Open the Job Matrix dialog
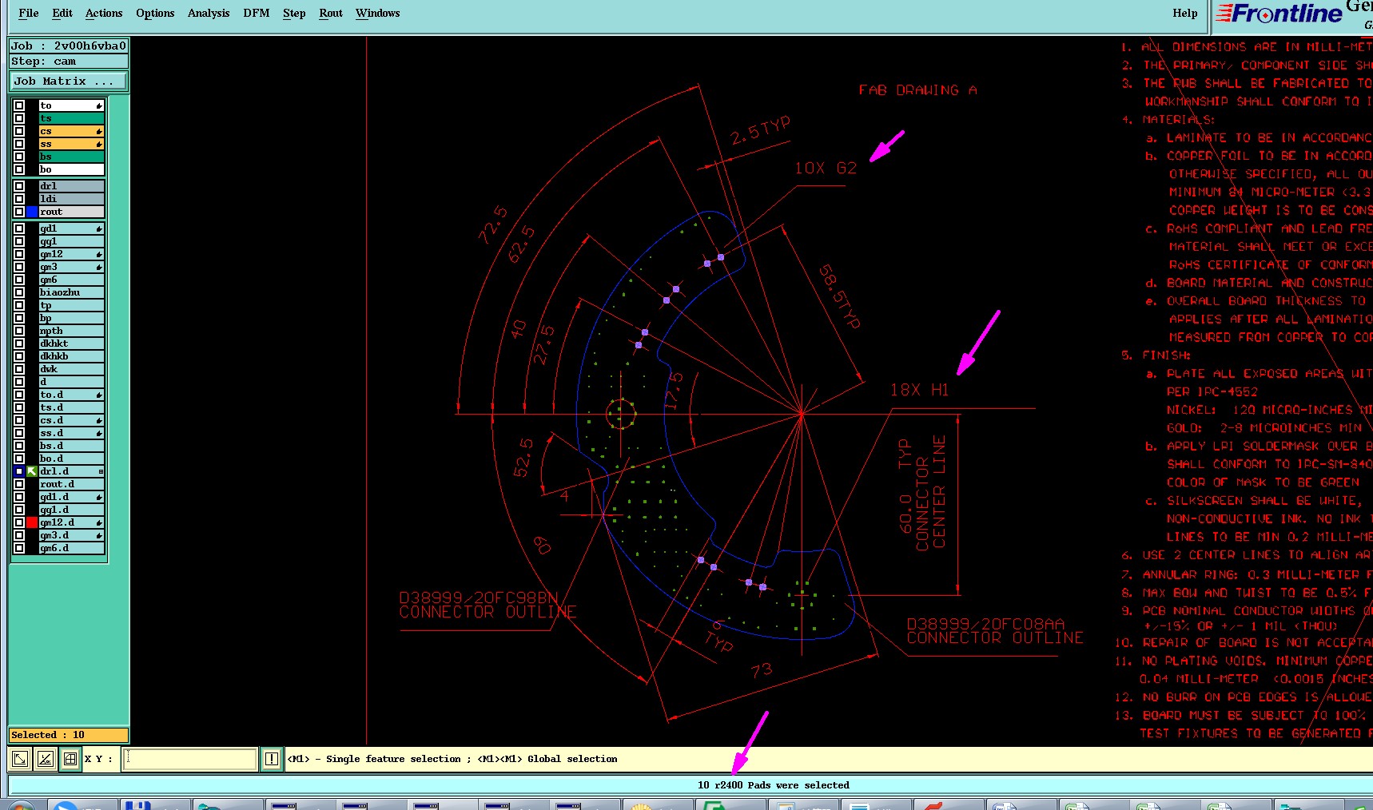This screenshot has height=810, width=1373. tap(68, 81)
